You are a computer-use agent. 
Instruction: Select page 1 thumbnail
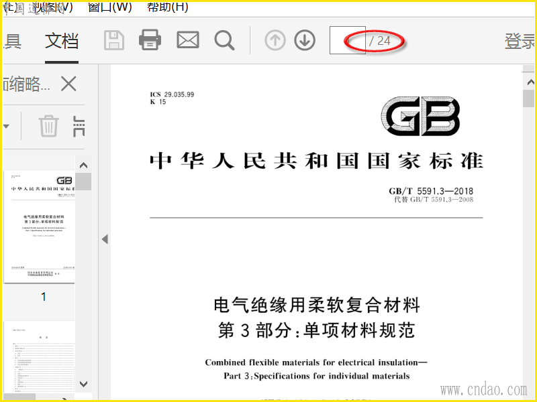pos(40,226)
